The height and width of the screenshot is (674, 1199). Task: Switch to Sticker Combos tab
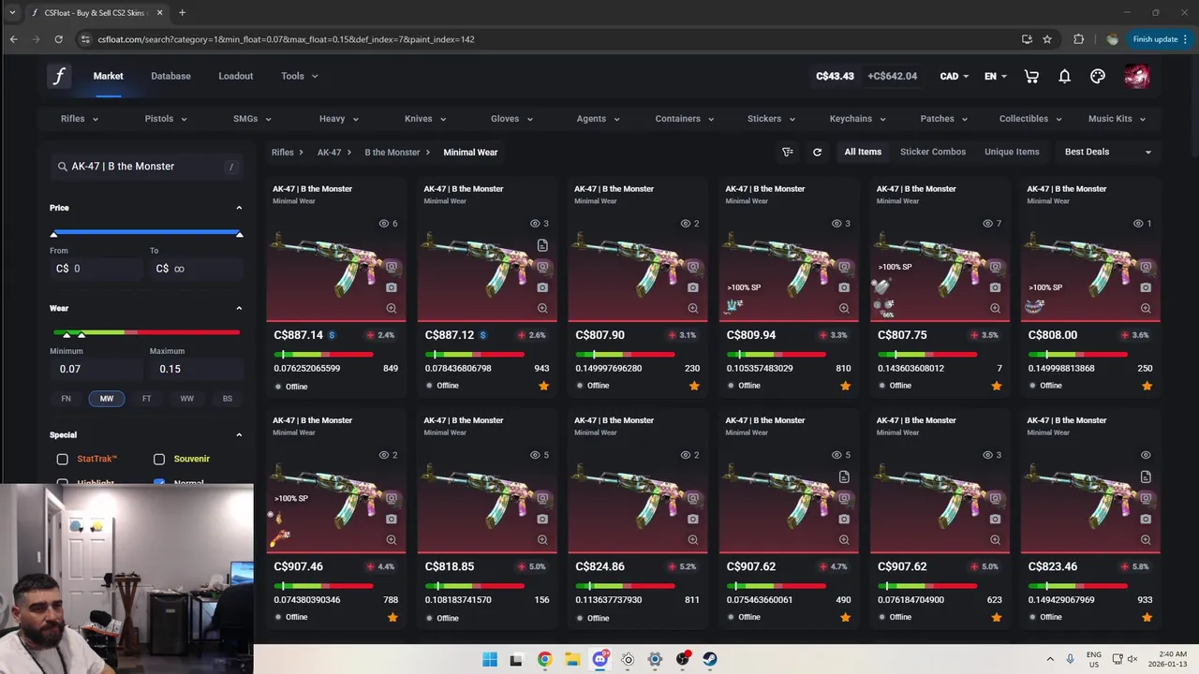point(933,152)
